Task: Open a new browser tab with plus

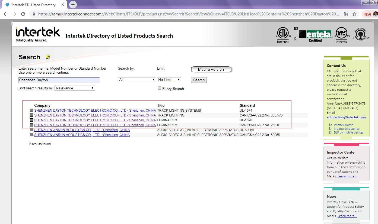Action: pyautogui.click(x=73, y=5)
